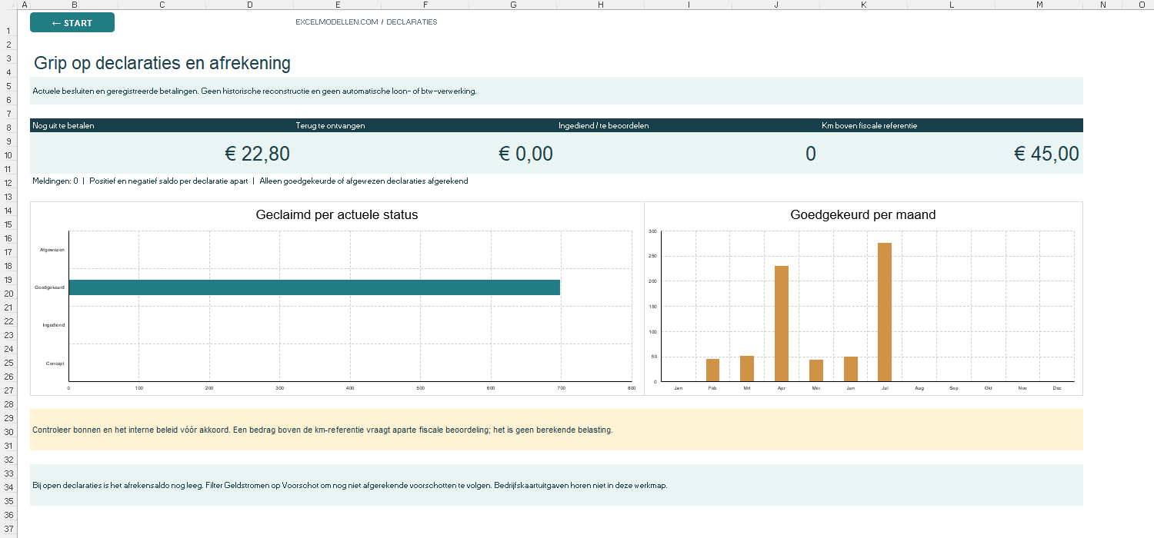Select row 14 header
This screenshot has width=1154, height=538.
[x=8, y=211]
